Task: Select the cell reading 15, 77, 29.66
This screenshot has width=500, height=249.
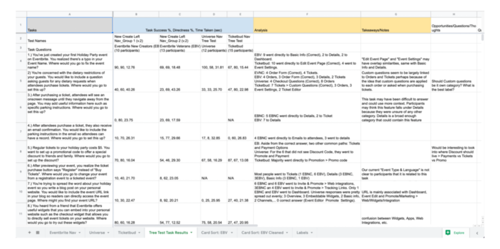Action: [180, 132]
